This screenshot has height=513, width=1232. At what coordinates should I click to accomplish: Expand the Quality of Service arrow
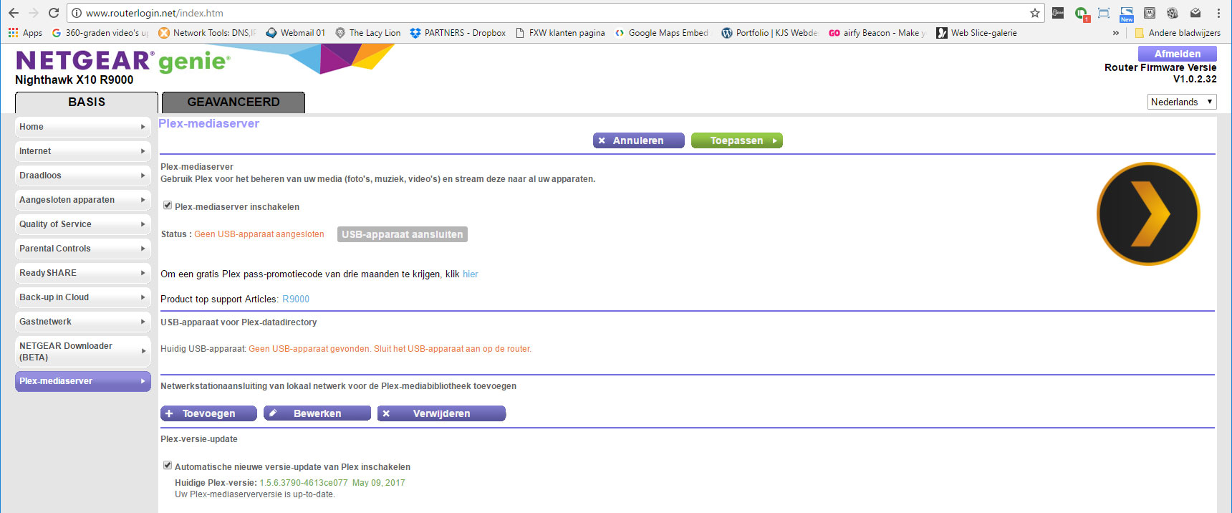[x=143, y=224]
